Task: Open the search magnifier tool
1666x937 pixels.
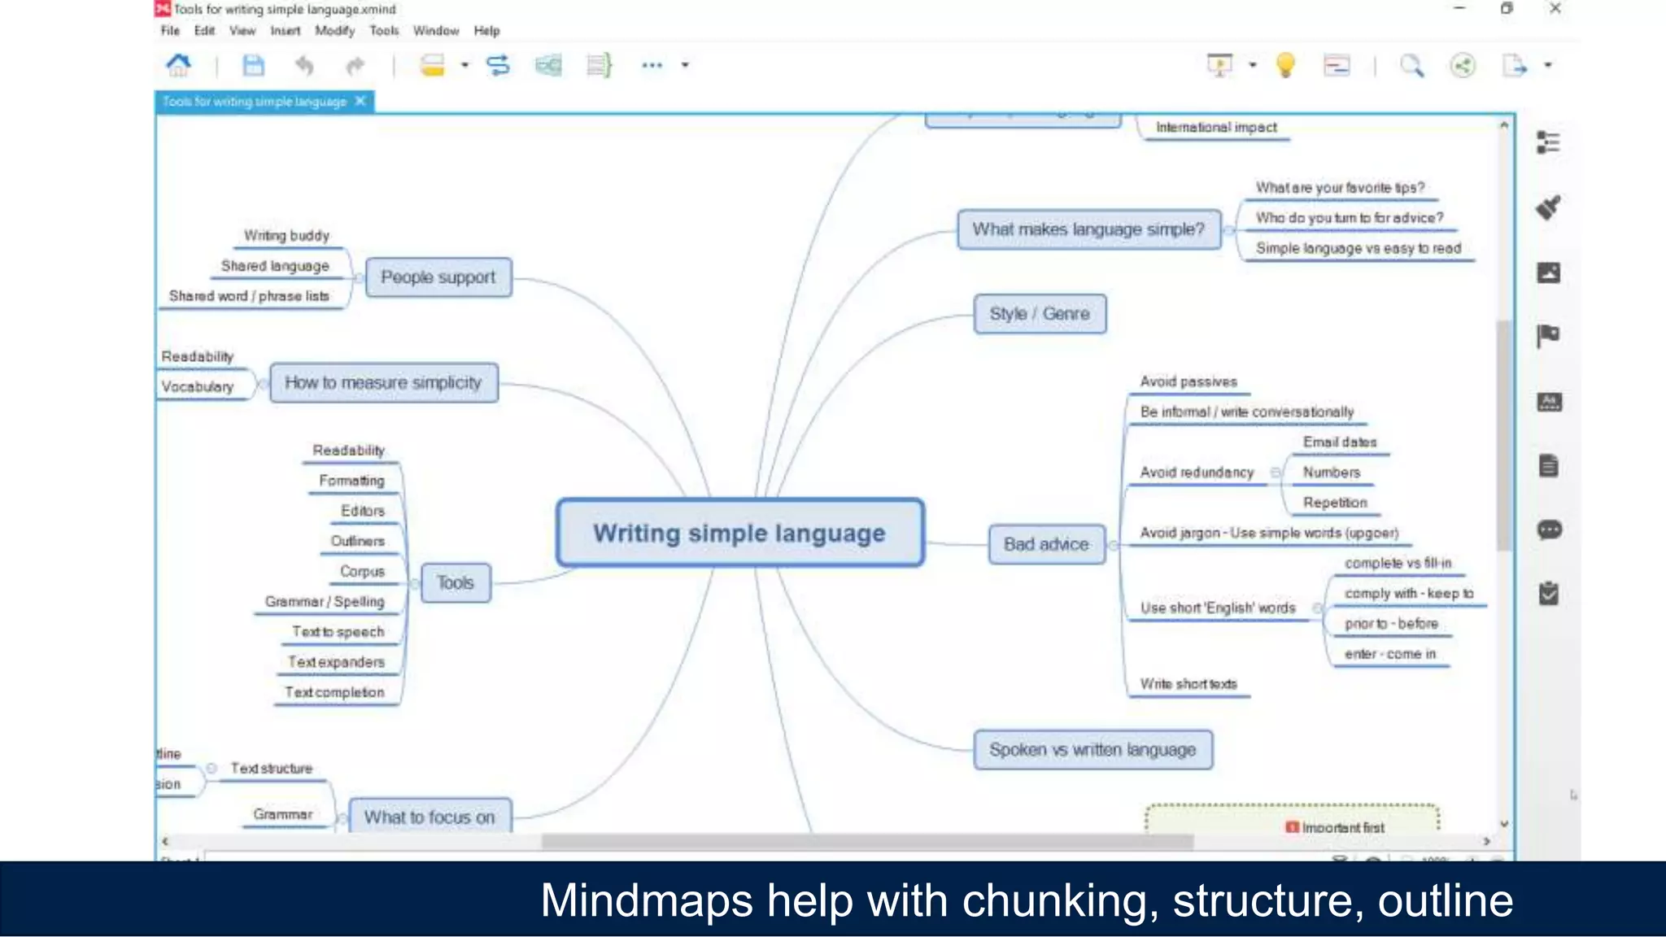Action: tap(1411, 65)
